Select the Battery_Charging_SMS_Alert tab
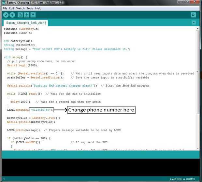Screen dimensions: 202x182 tap(26, 23)
